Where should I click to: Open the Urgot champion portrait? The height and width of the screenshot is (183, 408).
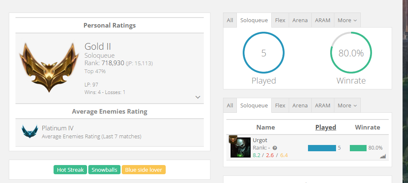241,147
